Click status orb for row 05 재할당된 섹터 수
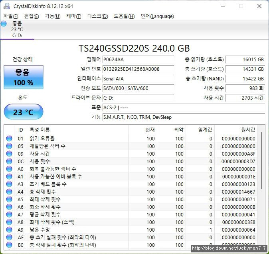Viewport: 269px width, 254px height. pyautogui.click(x=9, y=146)
